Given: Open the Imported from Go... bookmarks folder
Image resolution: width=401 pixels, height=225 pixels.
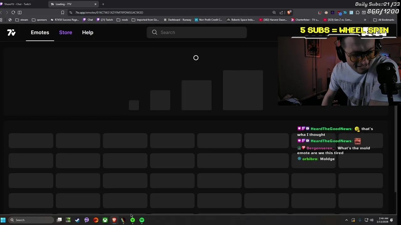Looking at the screenshot, I should pos(145,20).
